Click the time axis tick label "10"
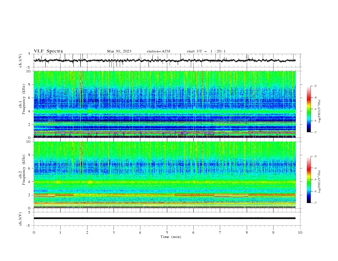Screen dimensions: 338x261 (300, 232)
